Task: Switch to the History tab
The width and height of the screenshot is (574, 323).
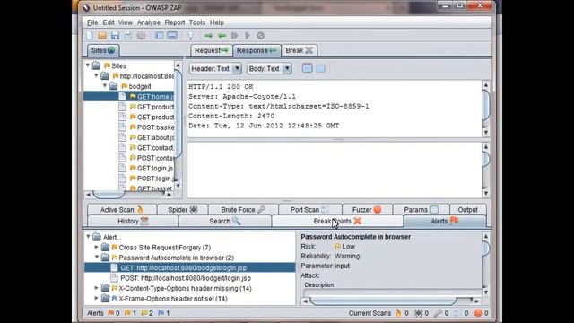Action: tap(133, 222)
